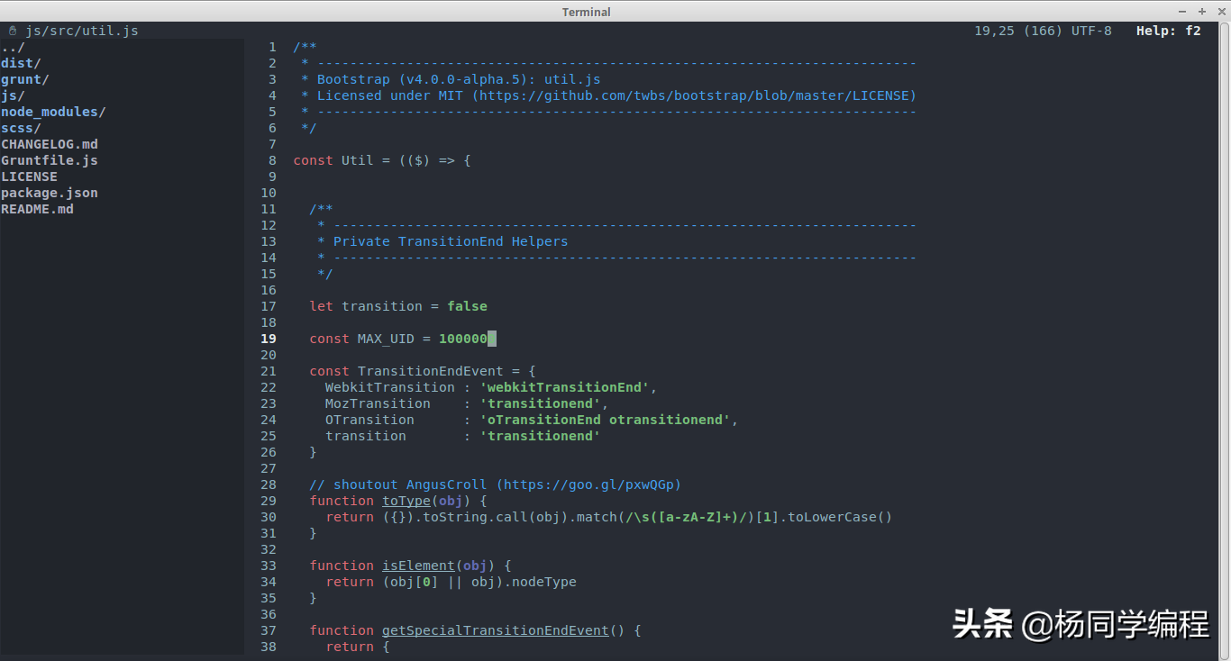Image resolution: width=1231 pixels, height=661 pixels.
Task: Open package.json in the file tree
Action: (x=49, y=192)
